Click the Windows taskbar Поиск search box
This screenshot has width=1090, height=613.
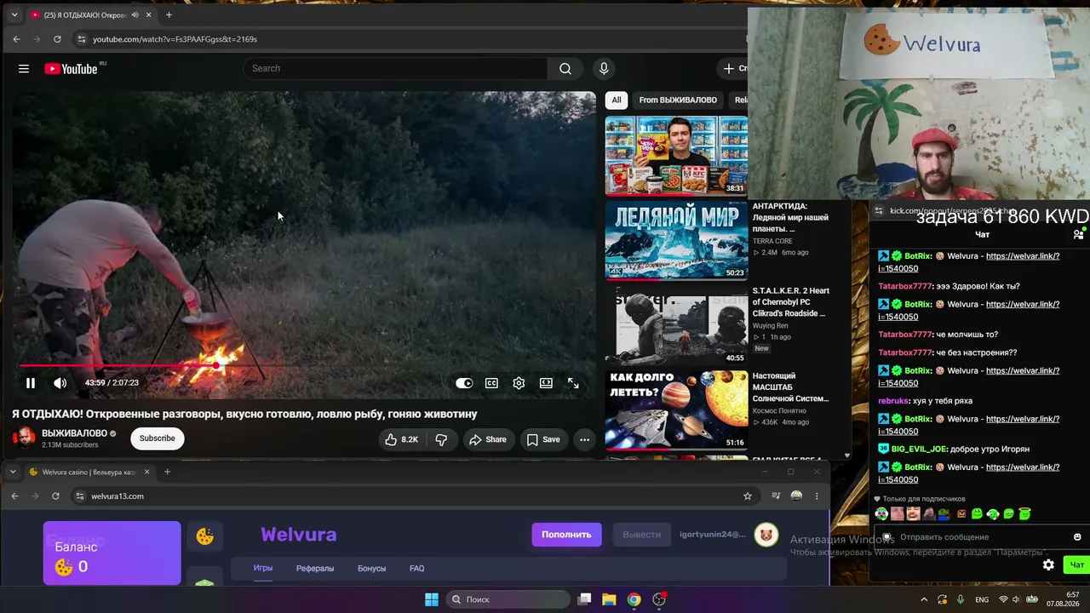point(508,599)
